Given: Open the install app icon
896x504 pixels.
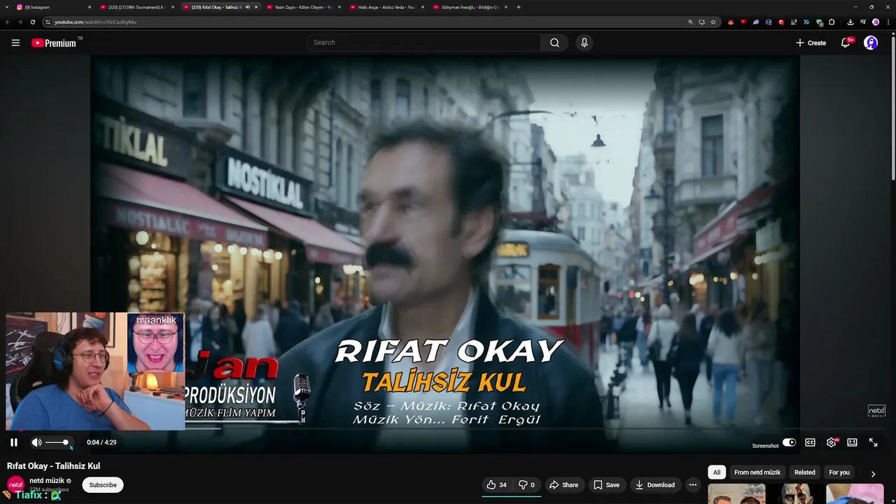Looking at the screenshot, I should 701,22.
